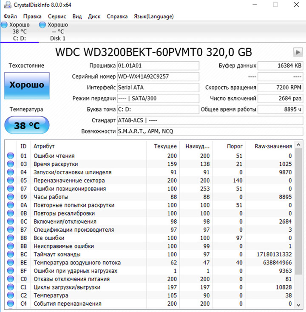Image resolution: width=306 pixels, height=312 pixels.
Task: Click the 38 °C temperature button
Action: tap(27, 125)
